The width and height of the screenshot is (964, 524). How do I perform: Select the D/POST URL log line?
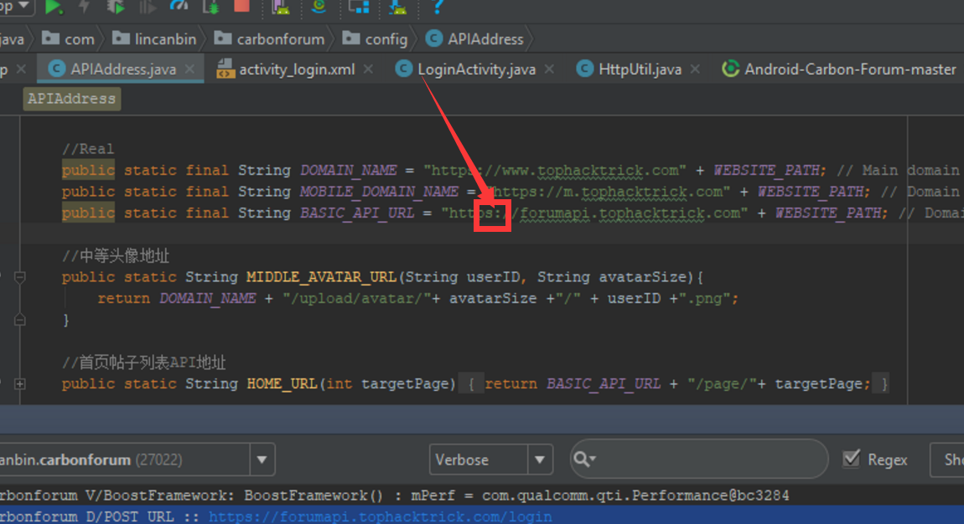(482, 516)
